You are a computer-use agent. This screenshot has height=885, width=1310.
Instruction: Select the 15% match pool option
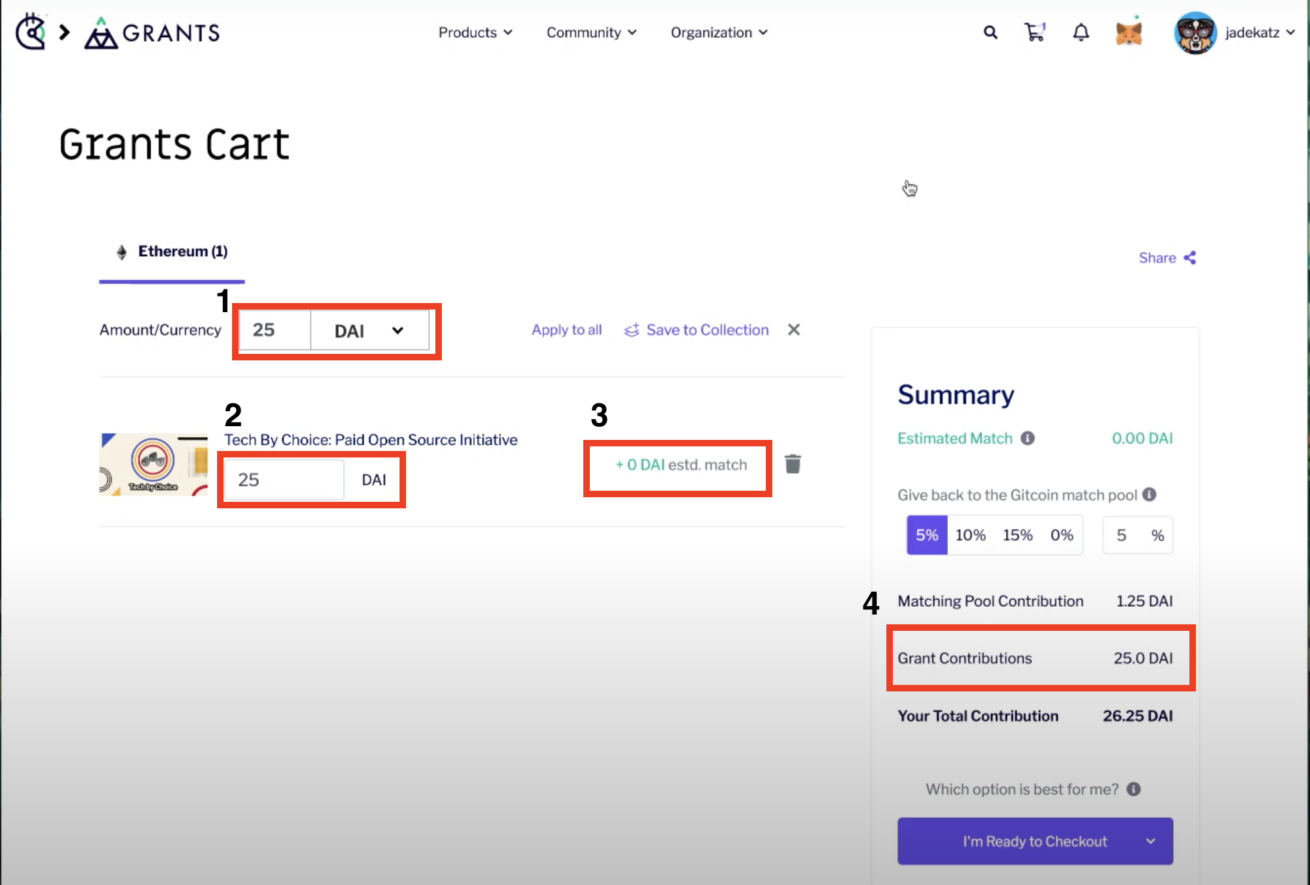click(x=1017, y=534)
